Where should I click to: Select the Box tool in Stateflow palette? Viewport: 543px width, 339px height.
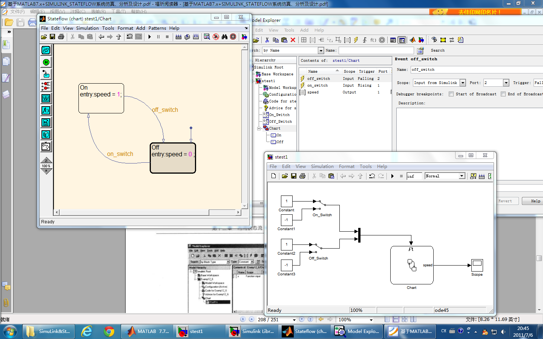point(46,134)
